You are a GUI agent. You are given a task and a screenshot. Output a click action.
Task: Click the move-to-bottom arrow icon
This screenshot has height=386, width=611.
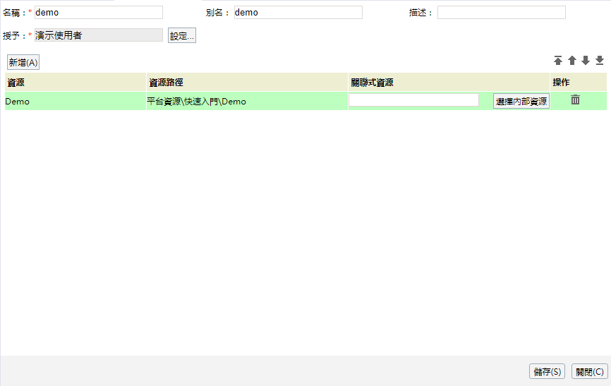point(600,61)
